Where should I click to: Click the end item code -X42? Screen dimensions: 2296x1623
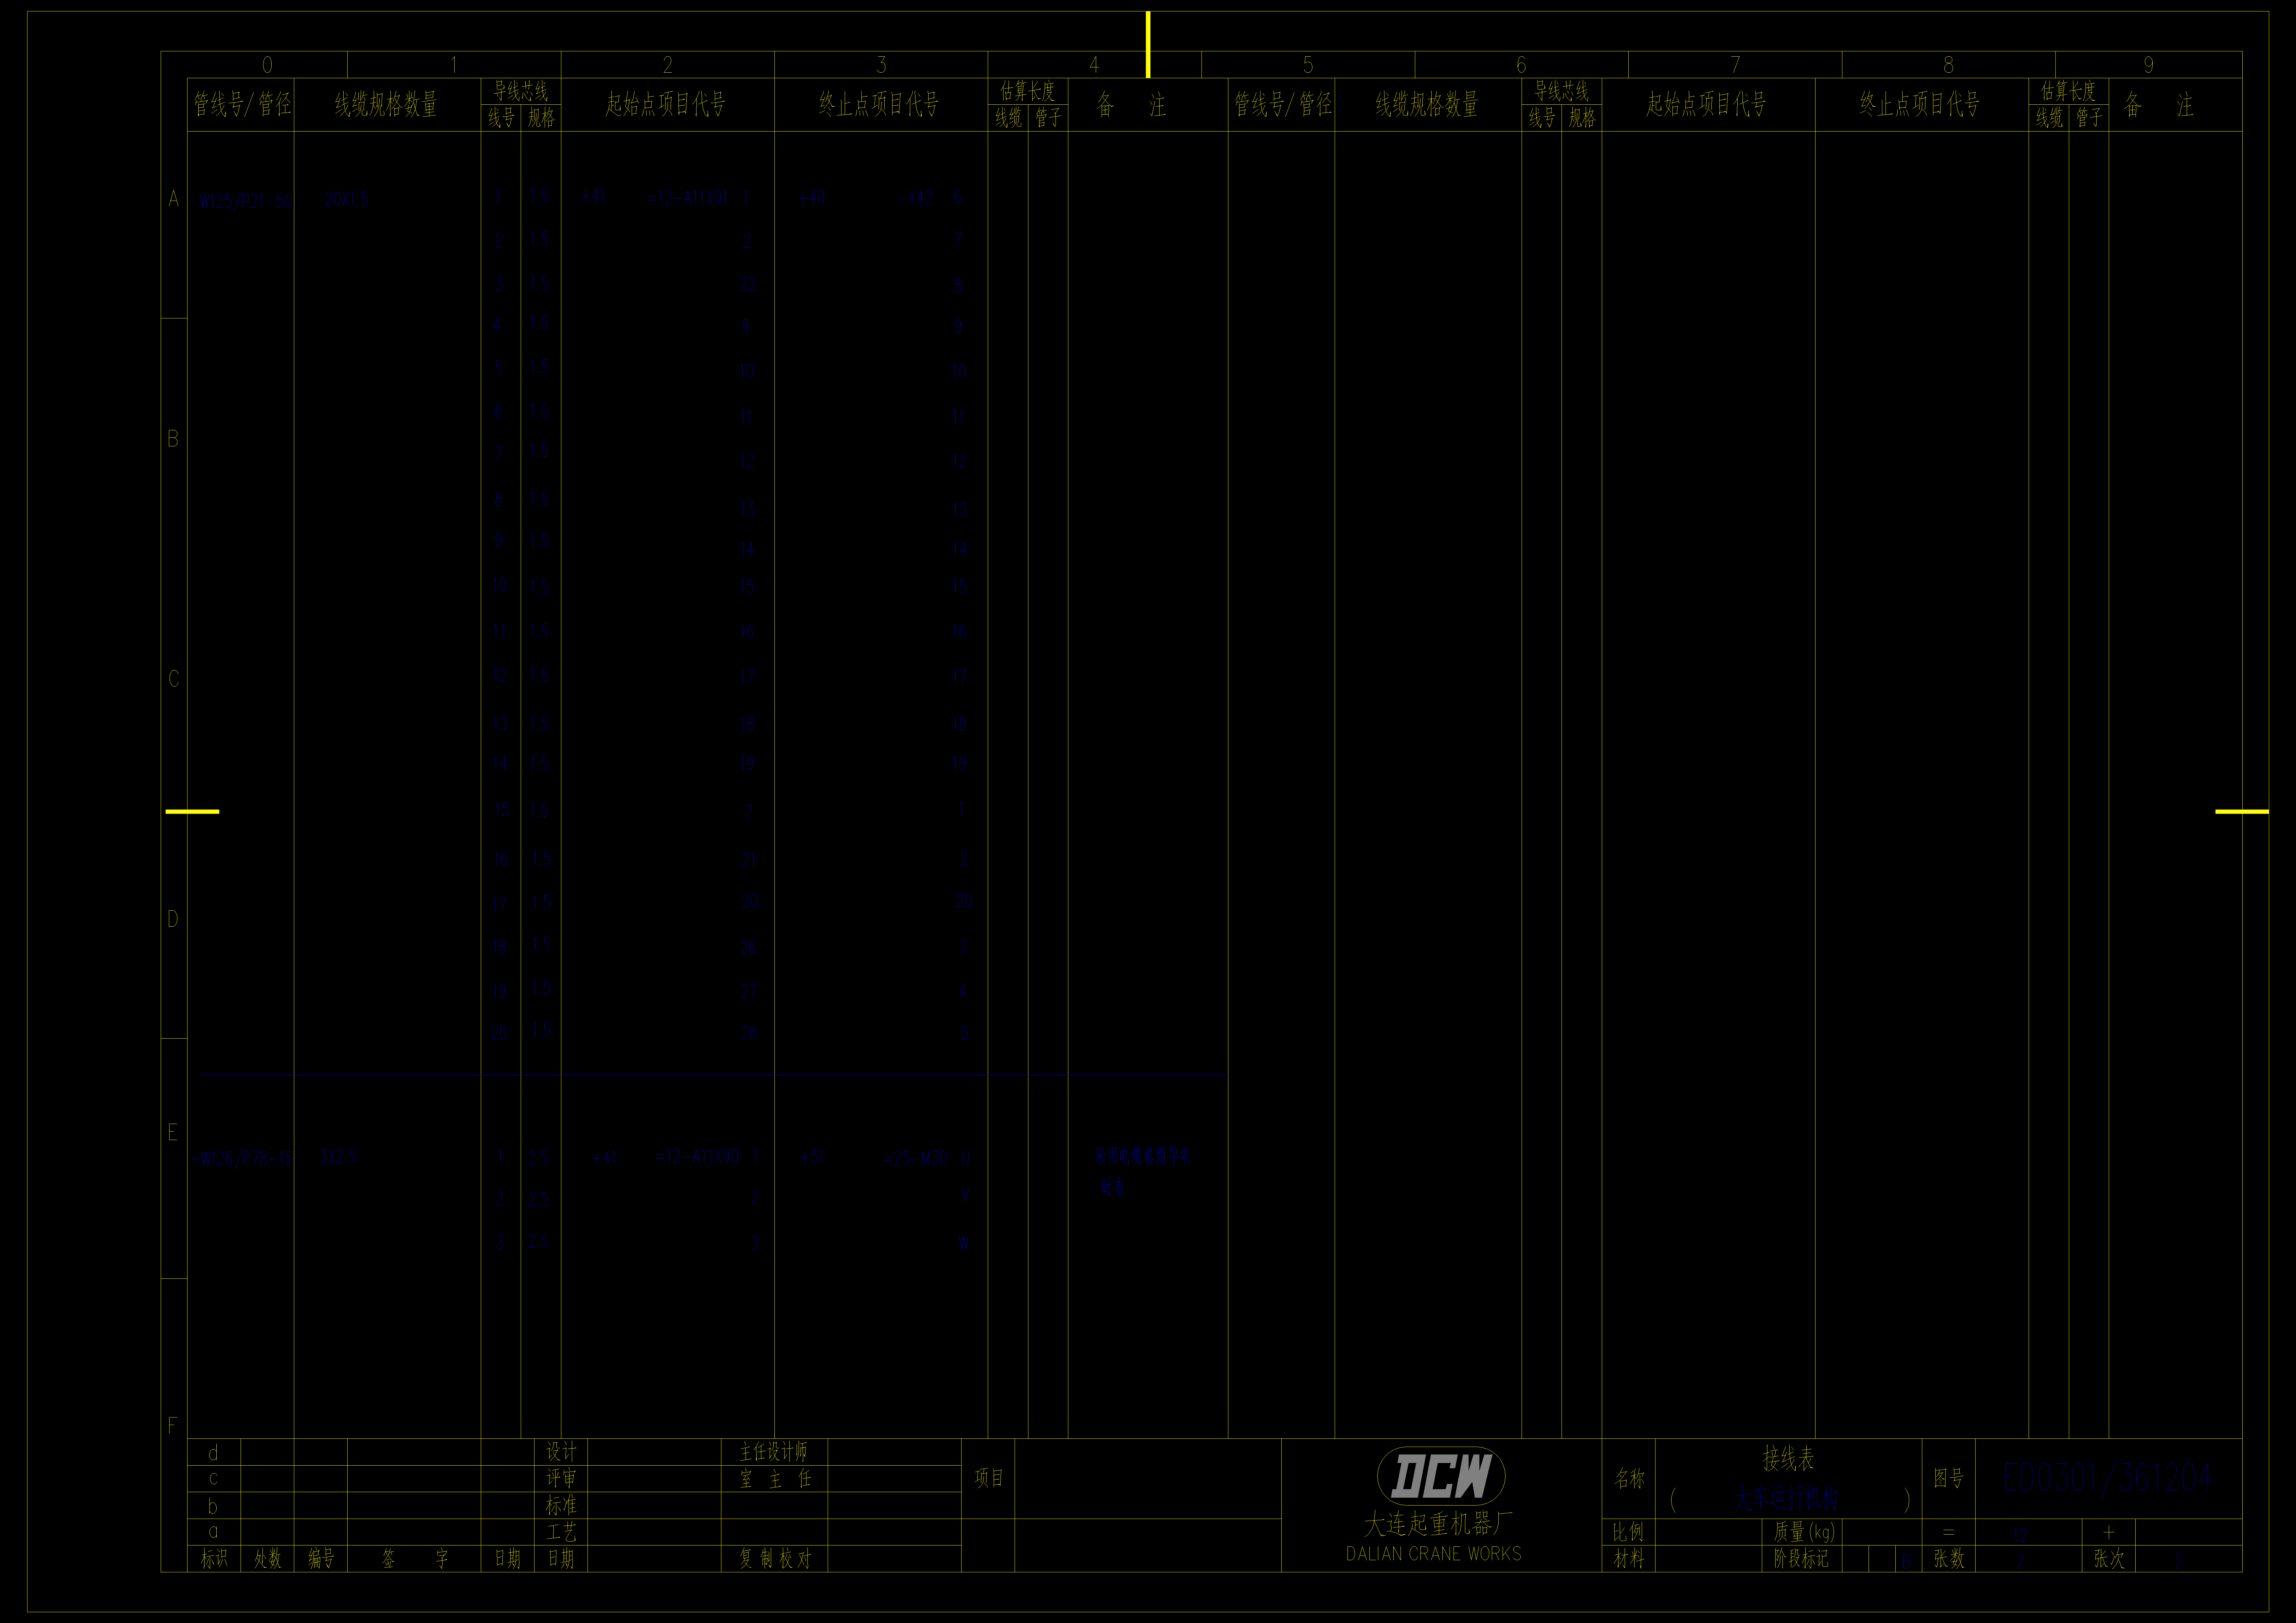click(x=915, y=198)
